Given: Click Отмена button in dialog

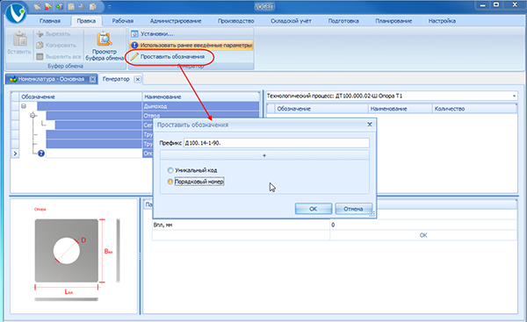Looking at the screenshot, I should [353, 209].
